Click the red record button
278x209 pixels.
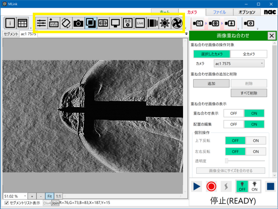click(x=211, y=187)
